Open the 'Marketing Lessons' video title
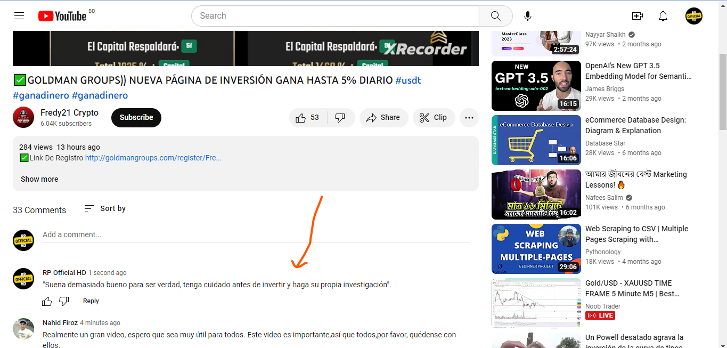This screenshot has height=348, width=727. point(636,180)
